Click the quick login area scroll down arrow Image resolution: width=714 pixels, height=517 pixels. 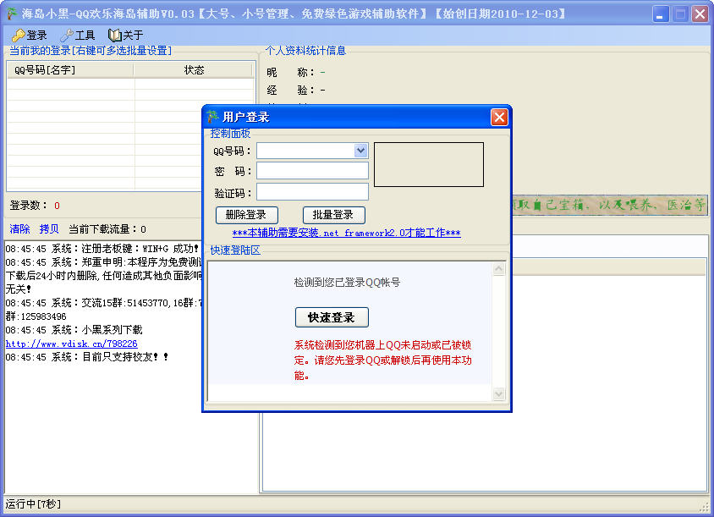pos(498,393)
